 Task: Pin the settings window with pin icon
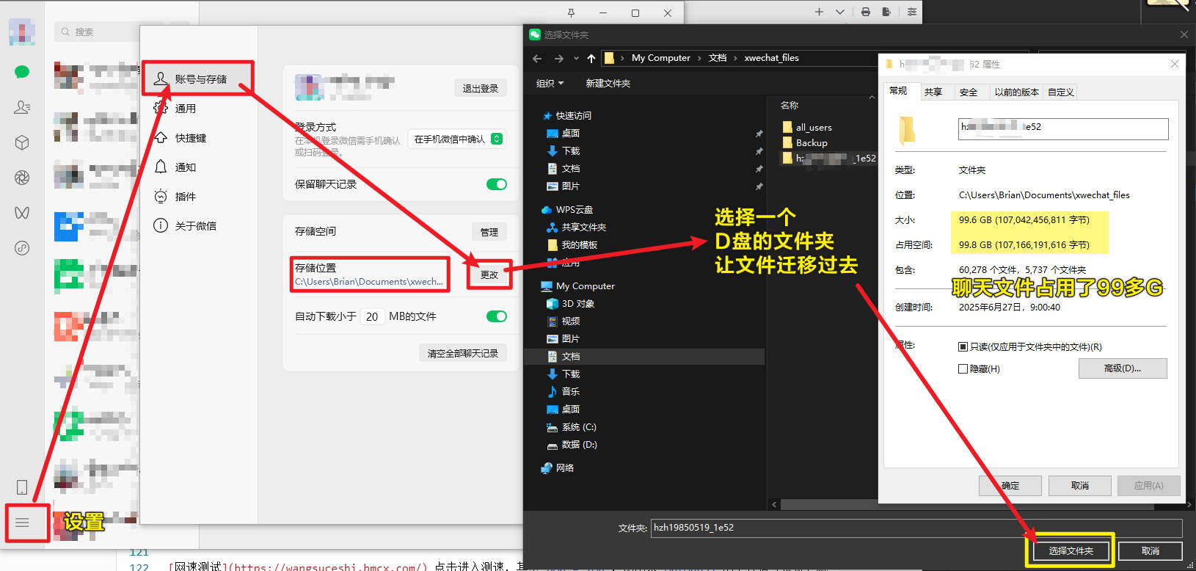tap(571, 12)
